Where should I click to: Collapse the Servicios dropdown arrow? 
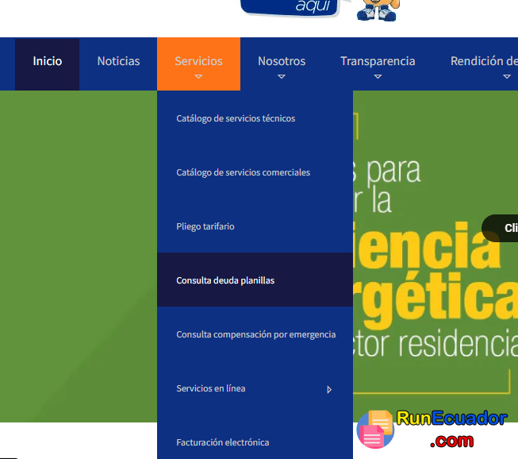point(198,77)
